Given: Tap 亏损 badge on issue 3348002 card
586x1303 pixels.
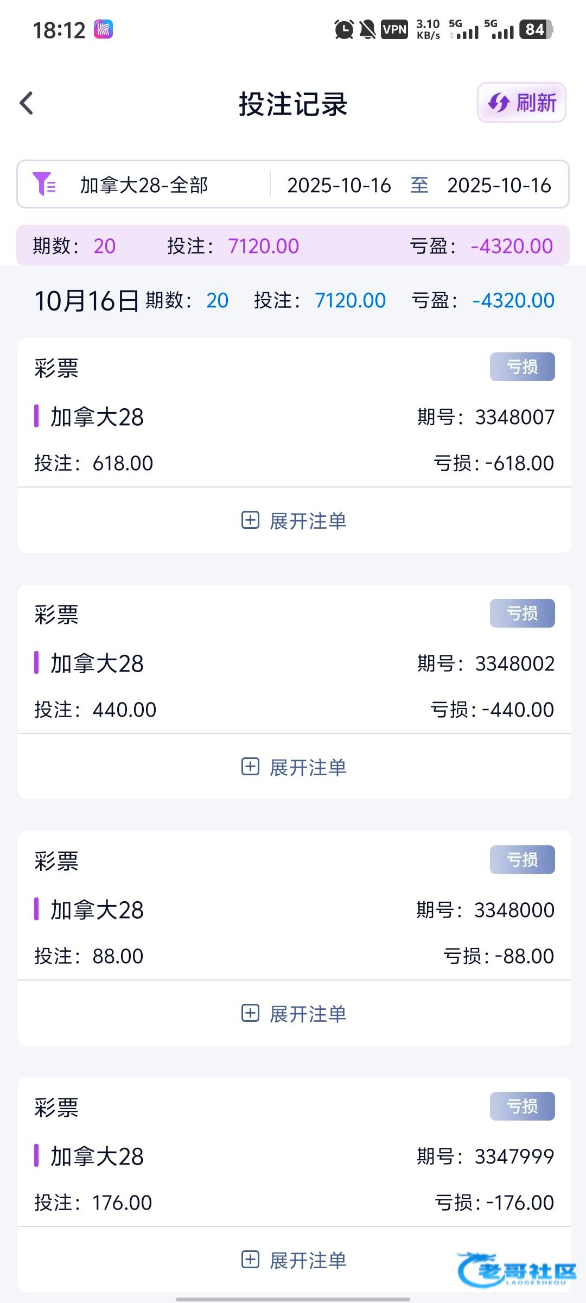Looking at the screenshot, I should click(x=522, y=613).
